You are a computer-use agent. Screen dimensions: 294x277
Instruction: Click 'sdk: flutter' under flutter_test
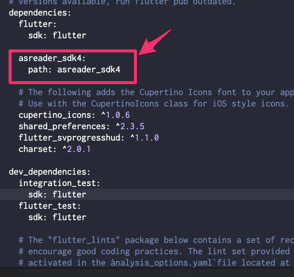[x=57, y=217]
